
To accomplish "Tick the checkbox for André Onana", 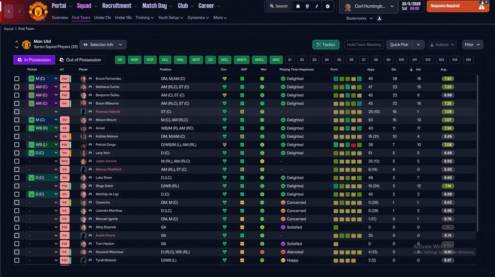I will tap(17, 236).
